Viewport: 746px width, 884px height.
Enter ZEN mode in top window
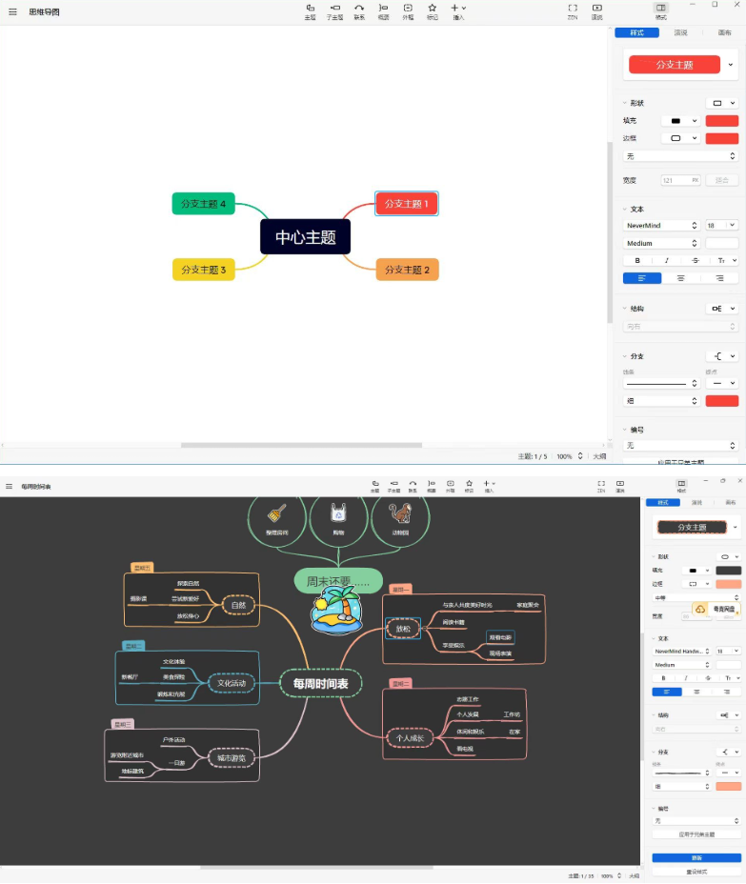point(573,11)
